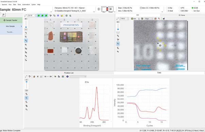Click the first green arrow icon

point(38,16)
